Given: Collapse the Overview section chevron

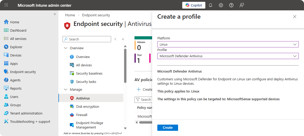Looking at the screenshot, I should point(65,48).
